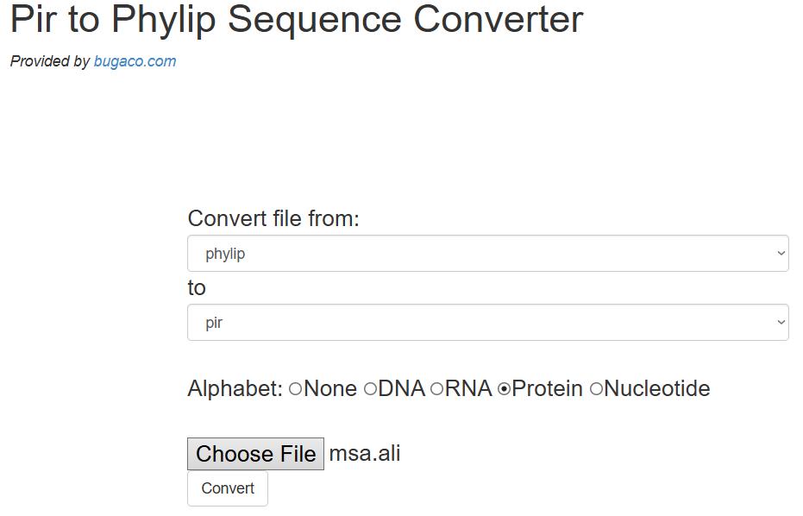Click the 'to' label between the dropdowns
The height and width of the screenshot is (516, 803).
pyautogui.click(x=197, y=288)
